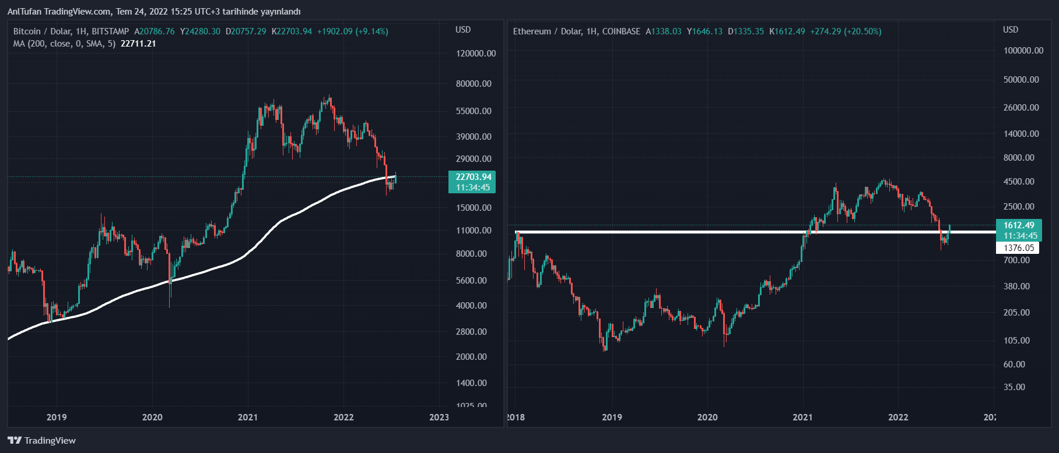The image size is (1059, 453).
Task: Click the Ethereum current price label 1612.49
Action: [x=1019, y=225]
